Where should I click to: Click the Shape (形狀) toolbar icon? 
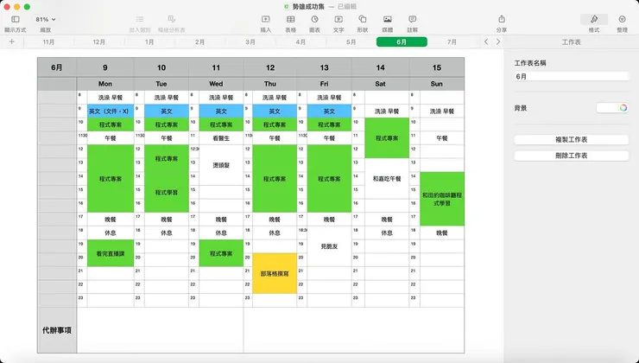[x=363, y=19]
